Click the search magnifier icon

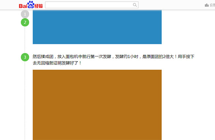click(x=135, y=5)
